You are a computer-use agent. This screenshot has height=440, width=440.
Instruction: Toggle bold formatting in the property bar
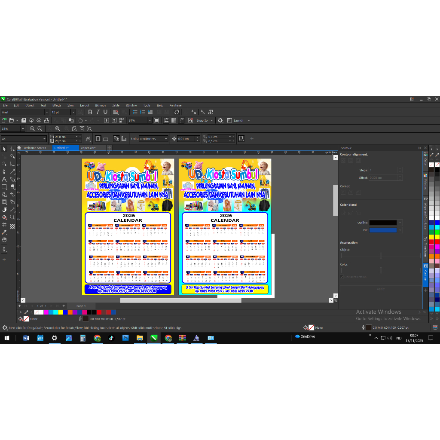point(90,112)
